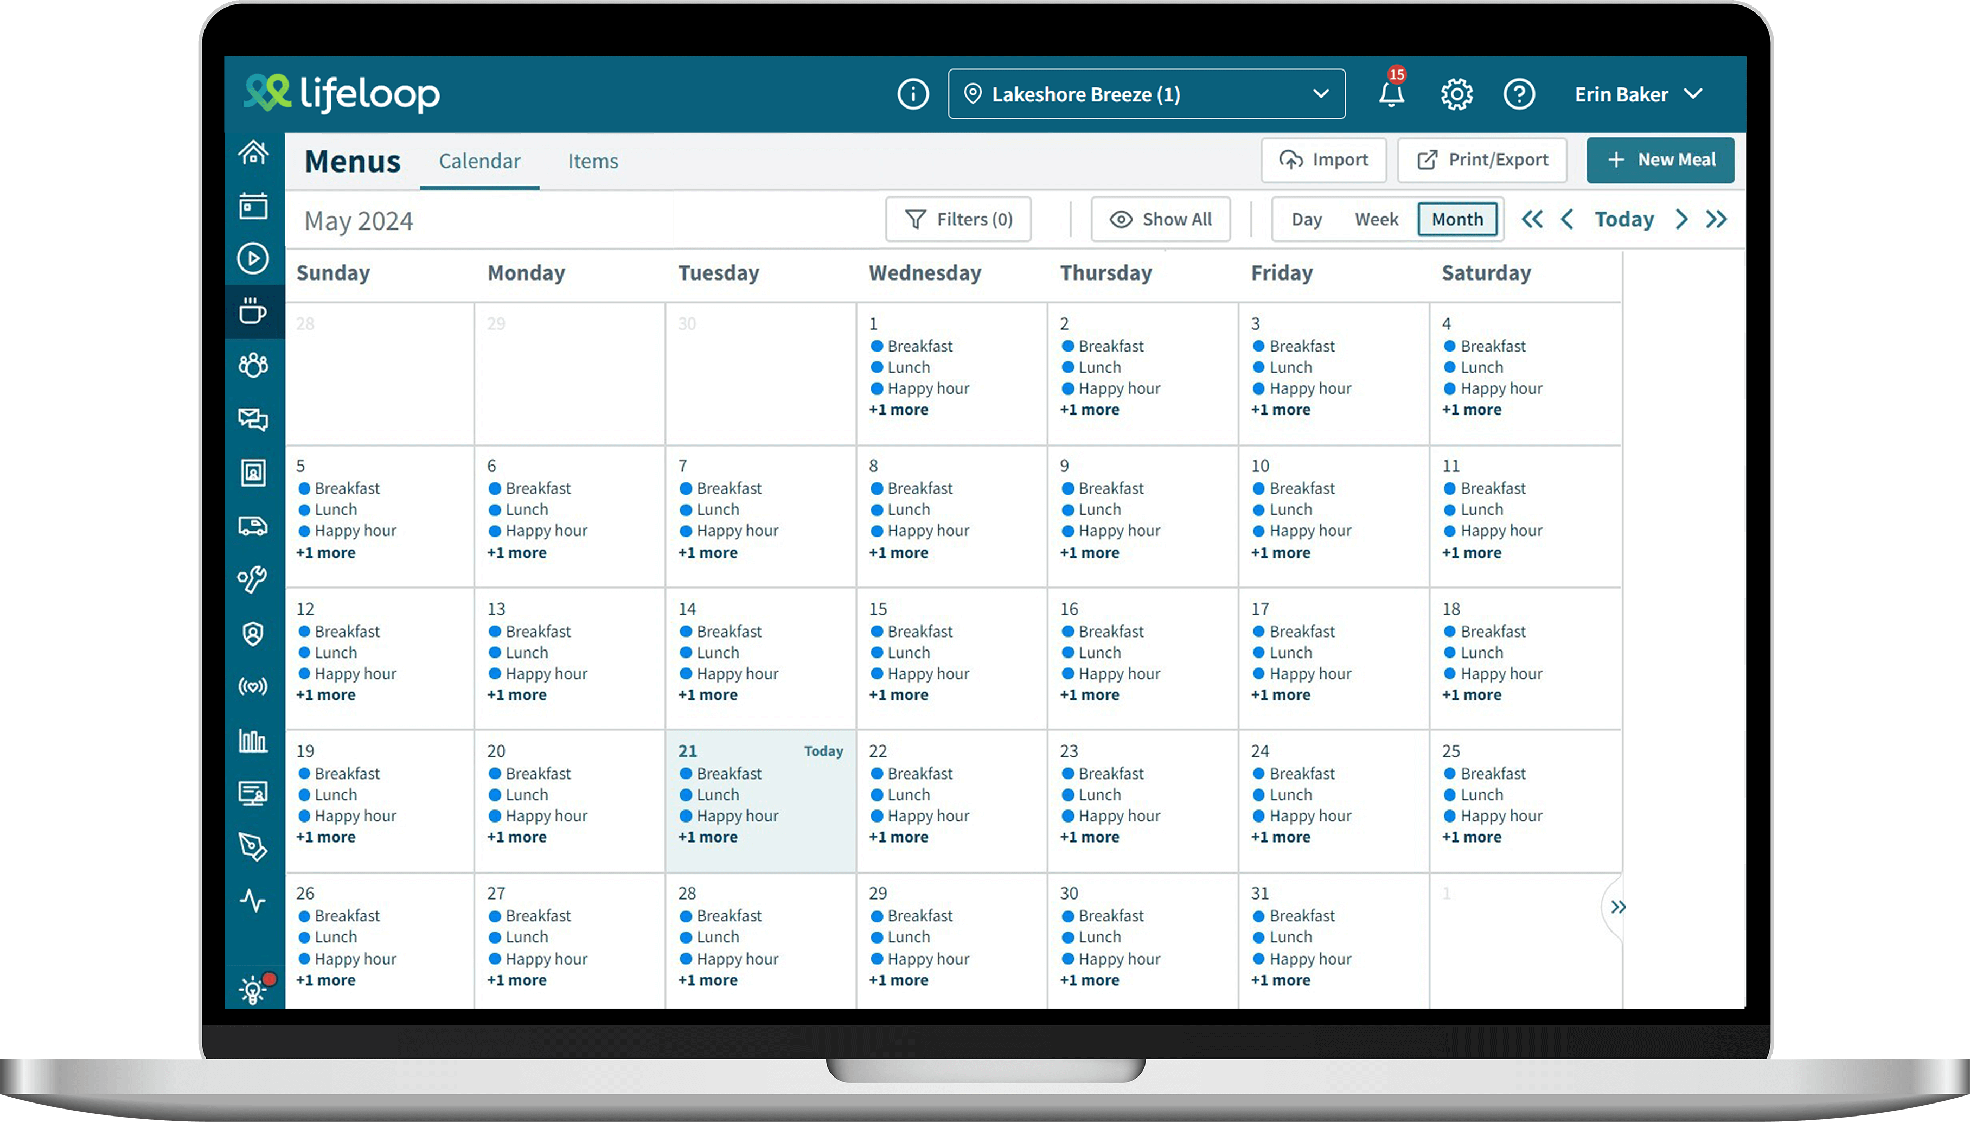Click the help question mark icon
Screen dimensions: 1970x1122
(x=1519, y=94)
